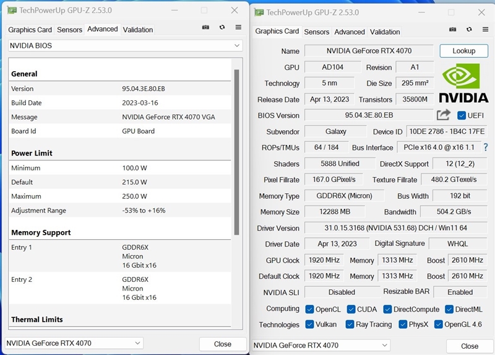This screenshot has height=355, width=495.
Task: Open Validation tab in right window
Action: point(385,32)
